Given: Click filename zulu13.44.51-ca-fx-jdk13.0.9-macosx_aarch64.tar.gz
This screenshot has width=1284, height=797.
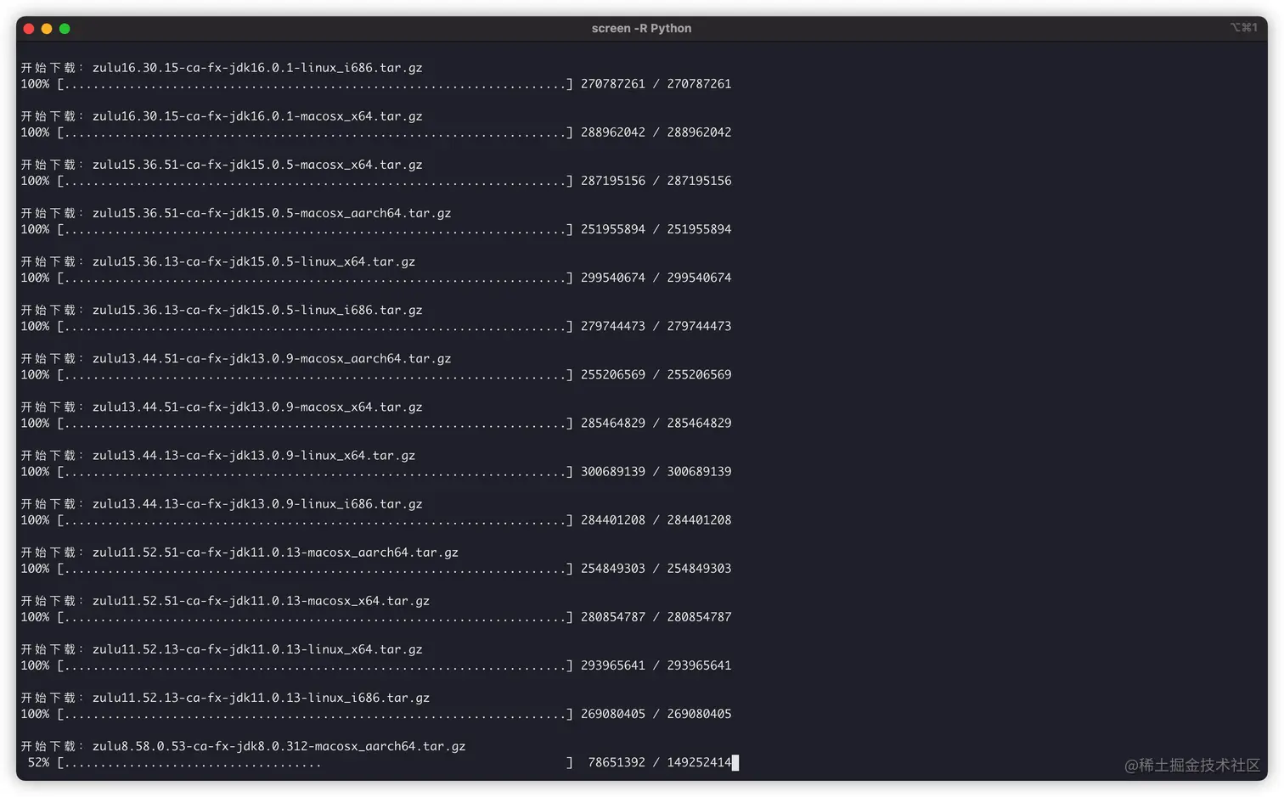Looking at the screenshot, I should pos(272,358).
